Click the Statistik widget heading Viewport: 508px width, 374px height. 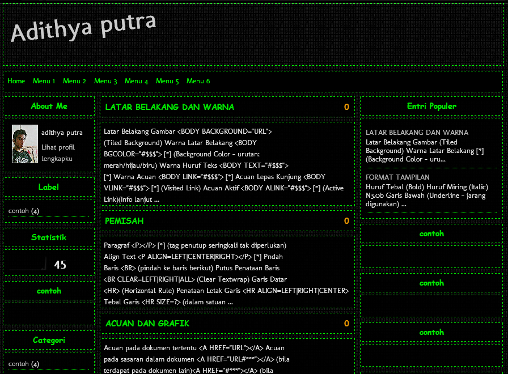click(x=49, y=237)
